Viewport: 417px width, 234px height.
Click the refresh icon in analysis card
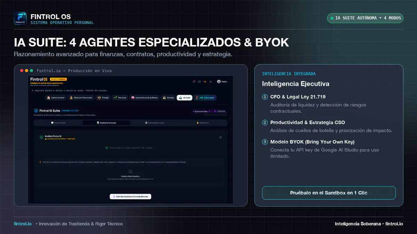(x=221, y=137)
